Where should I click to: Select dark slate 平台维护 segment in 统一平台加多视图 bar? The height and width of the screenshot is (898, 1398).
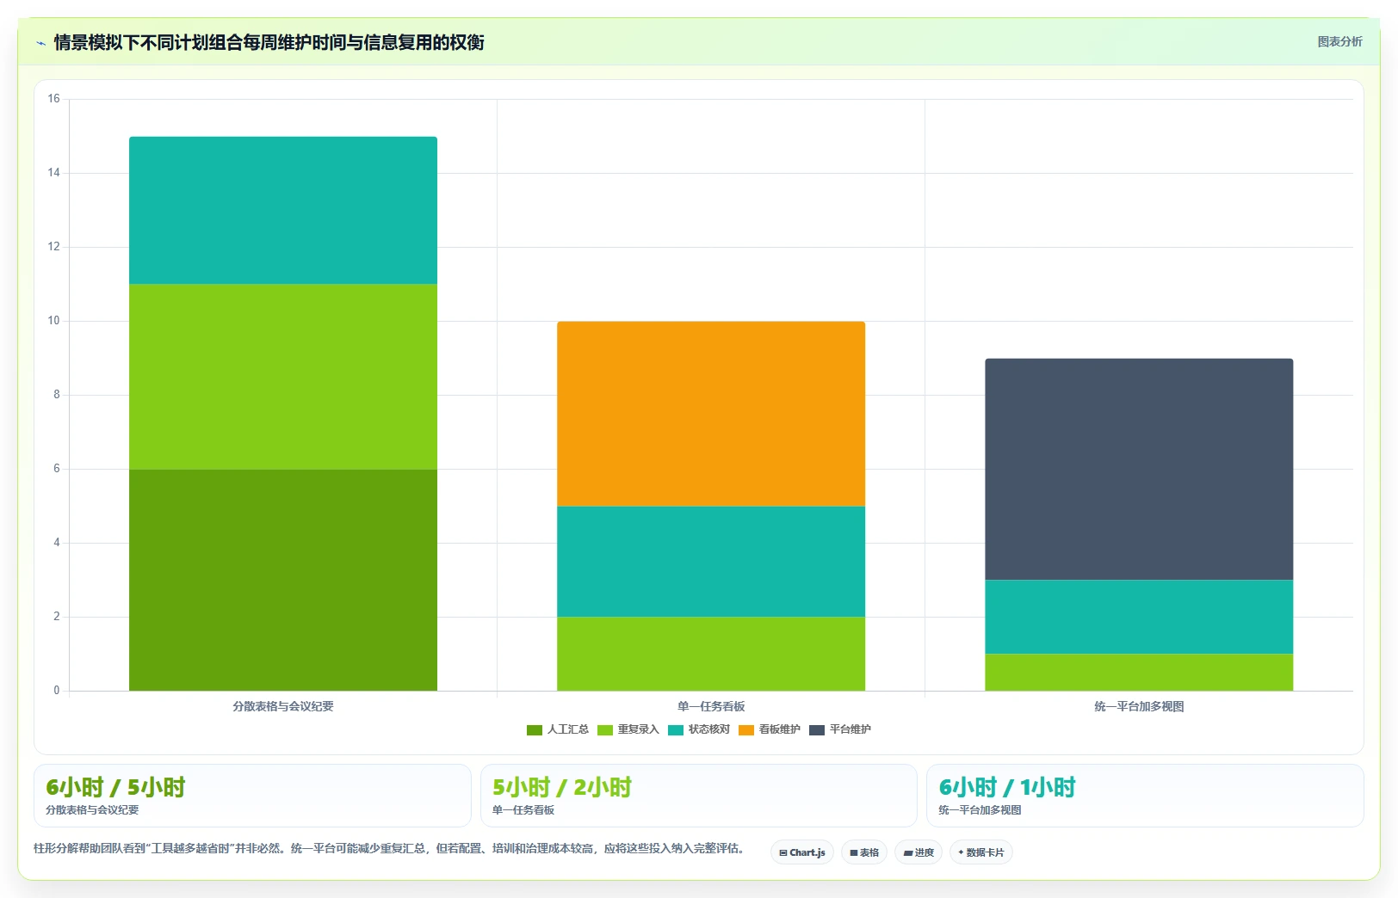coord(1139,470)
